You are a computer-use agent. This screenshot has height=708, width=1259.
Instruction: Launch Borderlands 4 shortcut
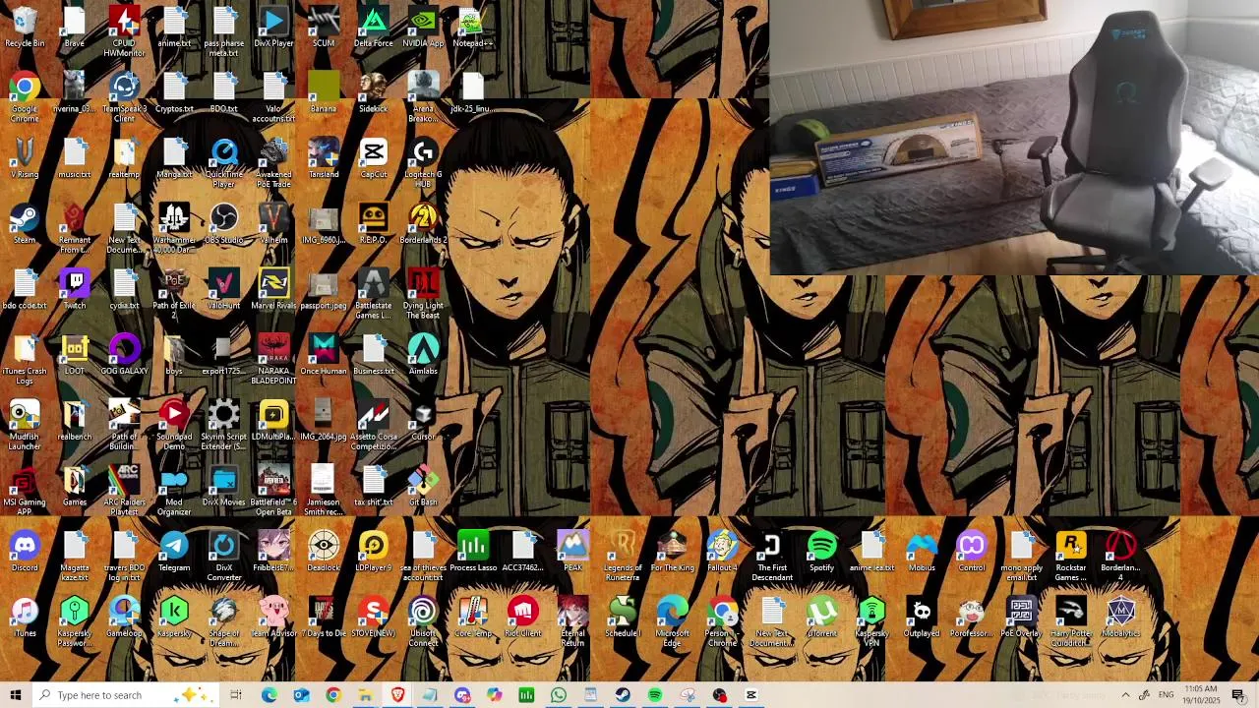[1120, 557]
